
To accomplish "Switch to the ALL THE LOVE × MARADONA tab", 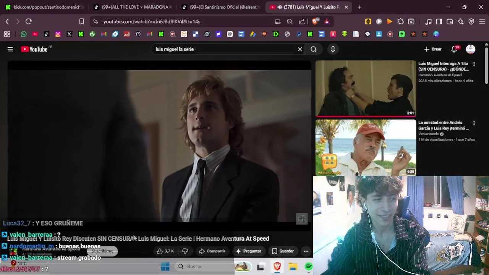I will [x=133, y=7].
